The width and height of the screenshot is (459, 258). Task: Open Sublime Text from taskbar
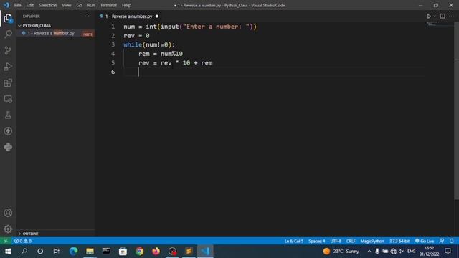click(x=189, y=252)
